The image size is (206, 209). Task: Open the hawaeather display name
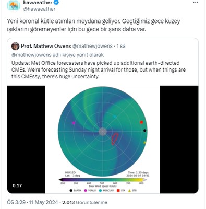coord(38,2)
